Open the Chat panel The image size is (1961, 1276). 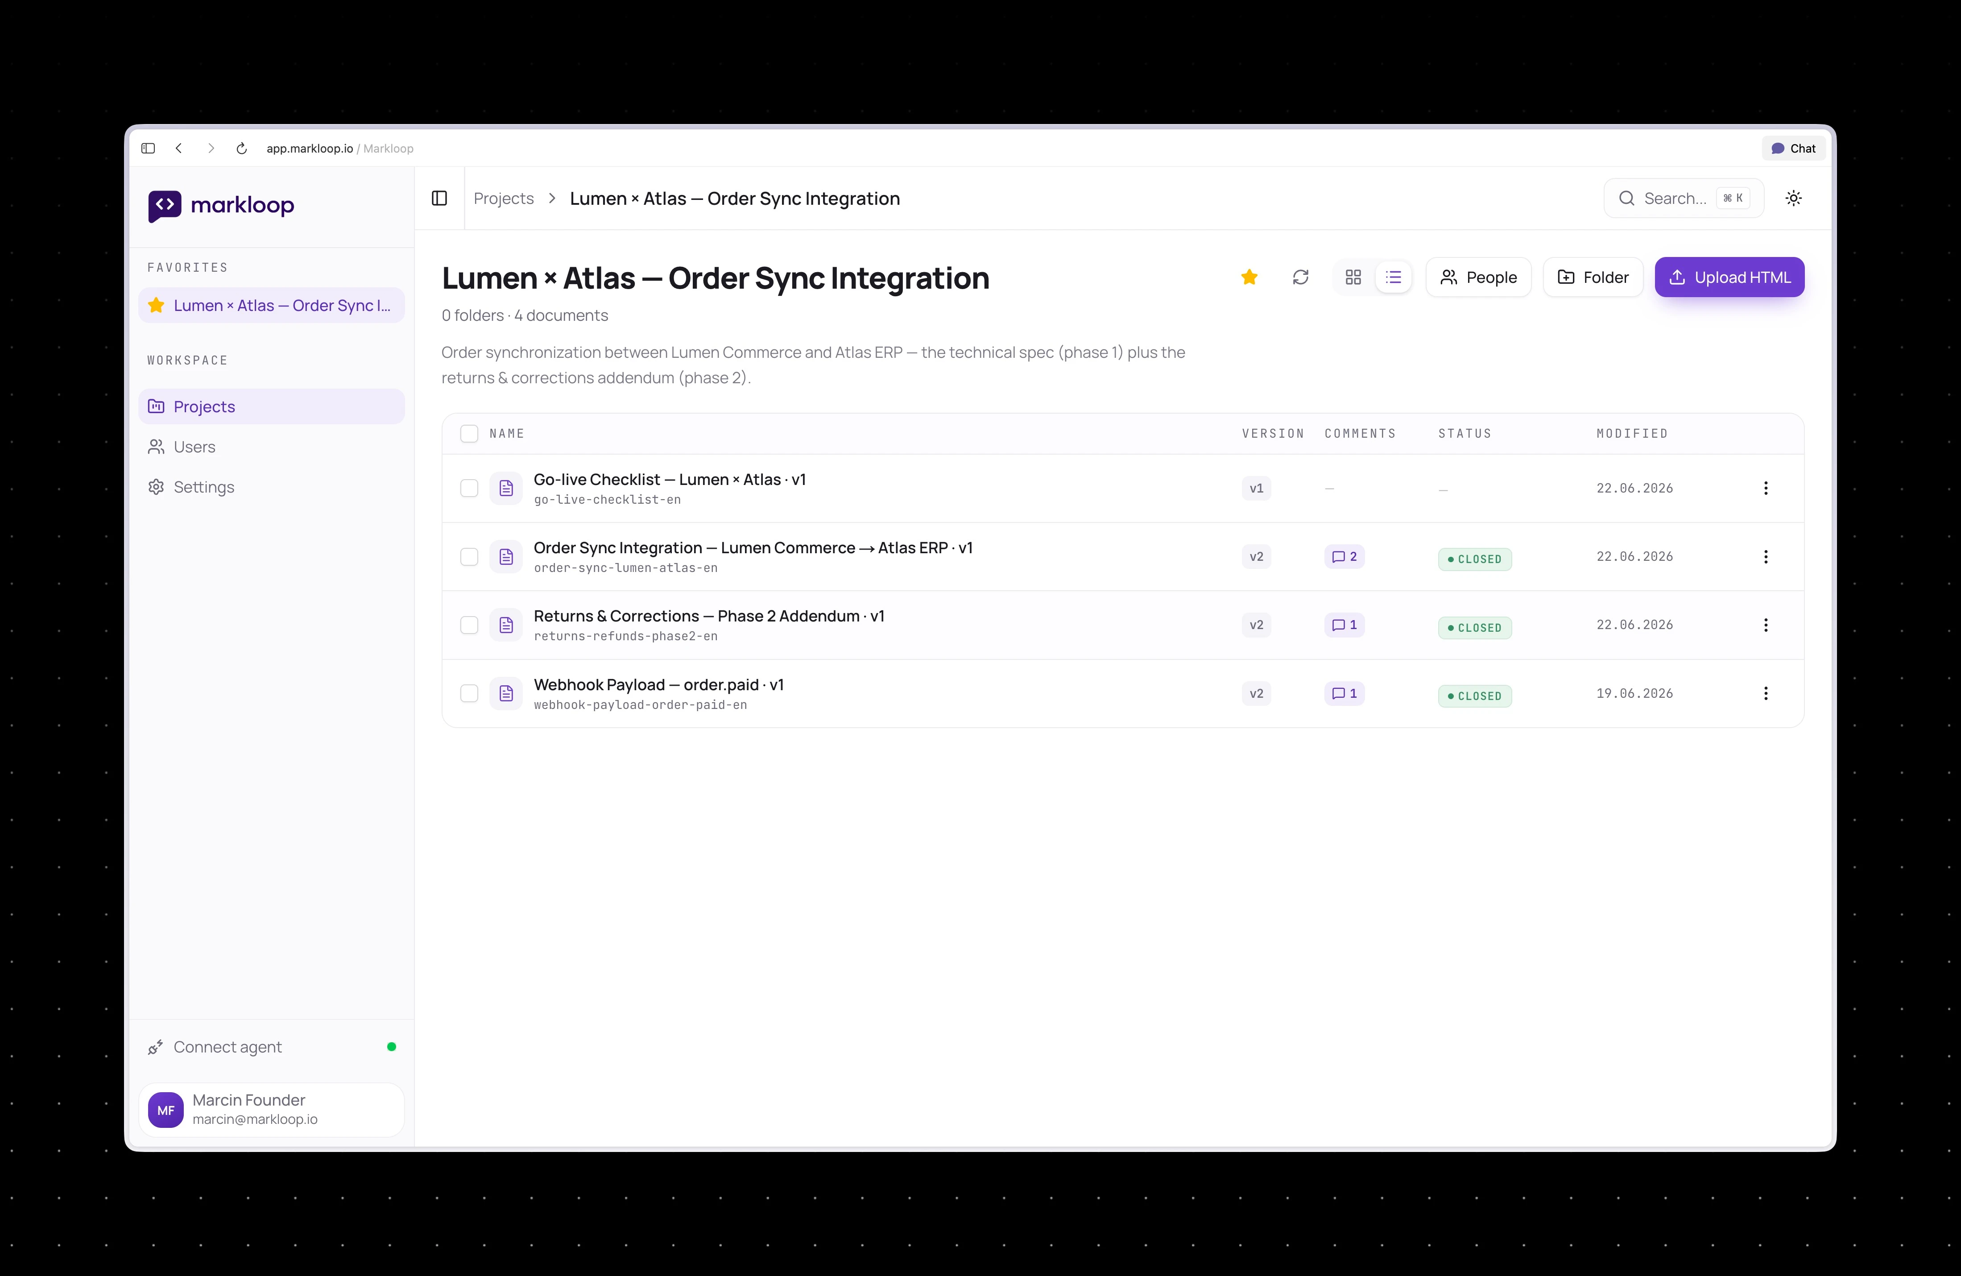pos(1794,149)
